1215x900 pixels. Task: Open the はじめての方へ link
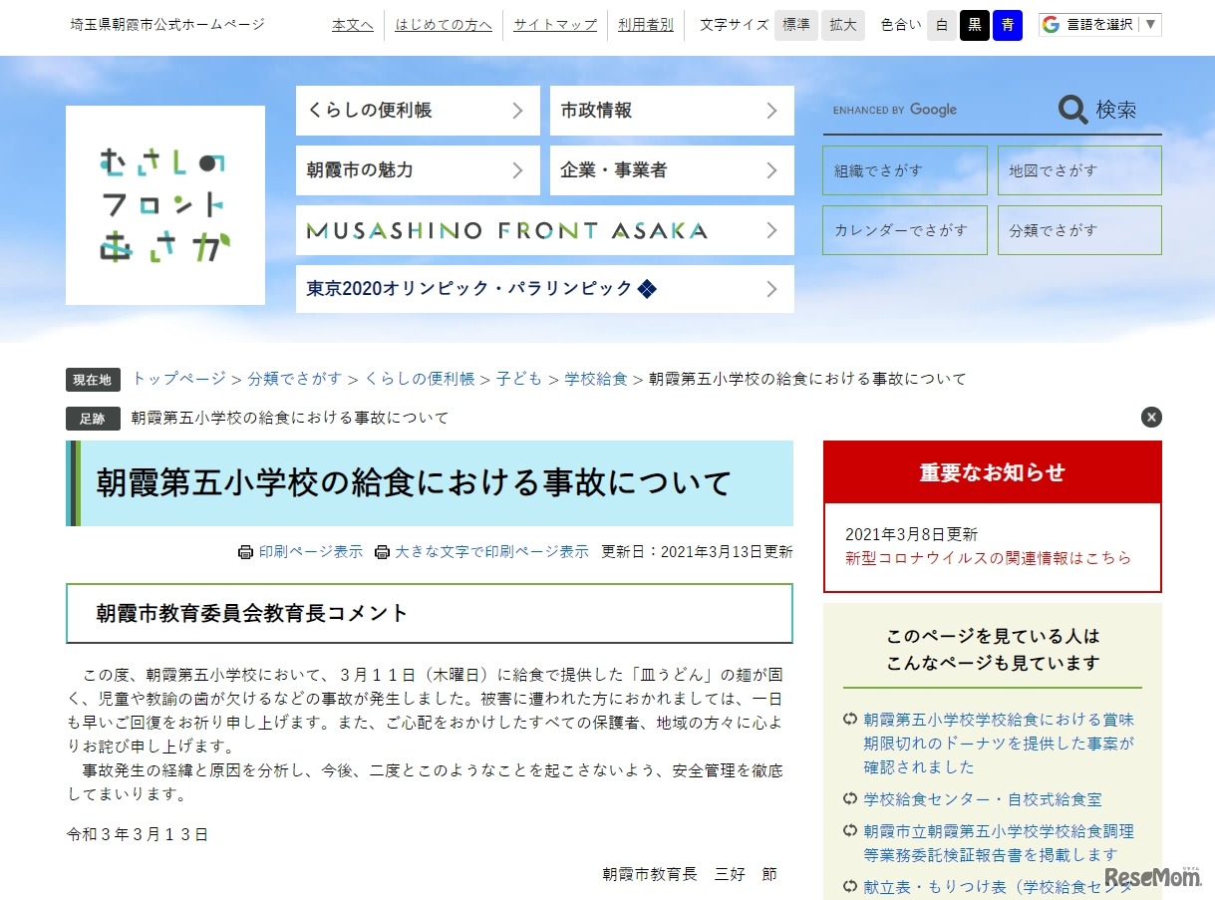pos(444,25)
